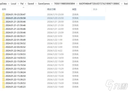Expand chevron after 76561198850065894 breadcrumb

pyautogui.click(x=77, y=4)
